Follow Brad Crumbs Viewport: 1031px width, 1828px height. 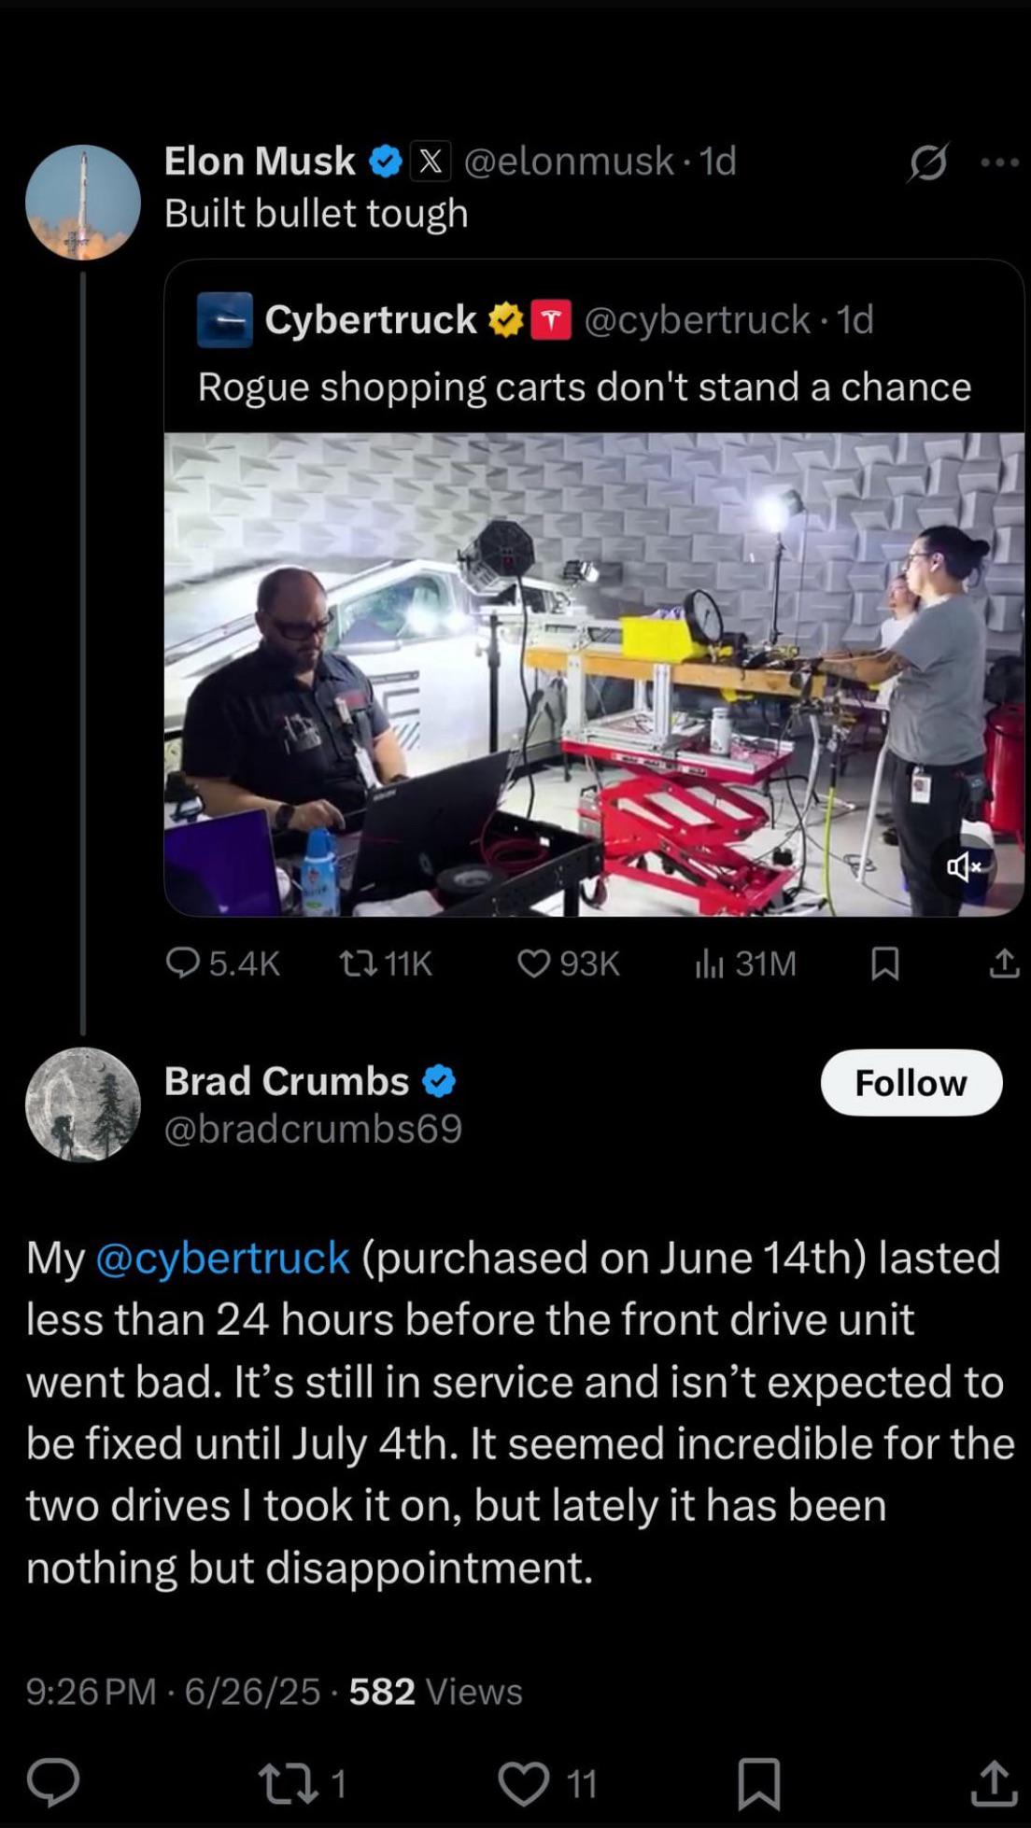point(911,1083)
